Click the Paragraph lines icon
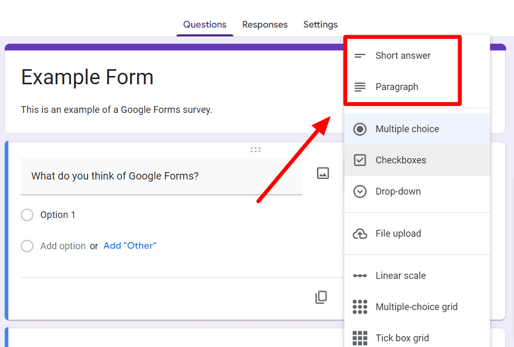This screenshot has height=347, width=514. coord(360,87)
